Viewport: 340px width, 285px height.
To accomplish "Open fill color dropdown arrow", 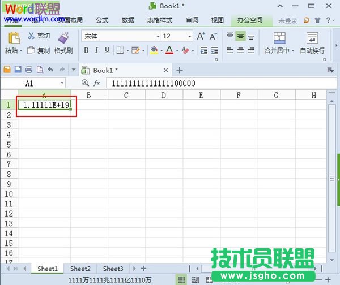I will [161, 51].
